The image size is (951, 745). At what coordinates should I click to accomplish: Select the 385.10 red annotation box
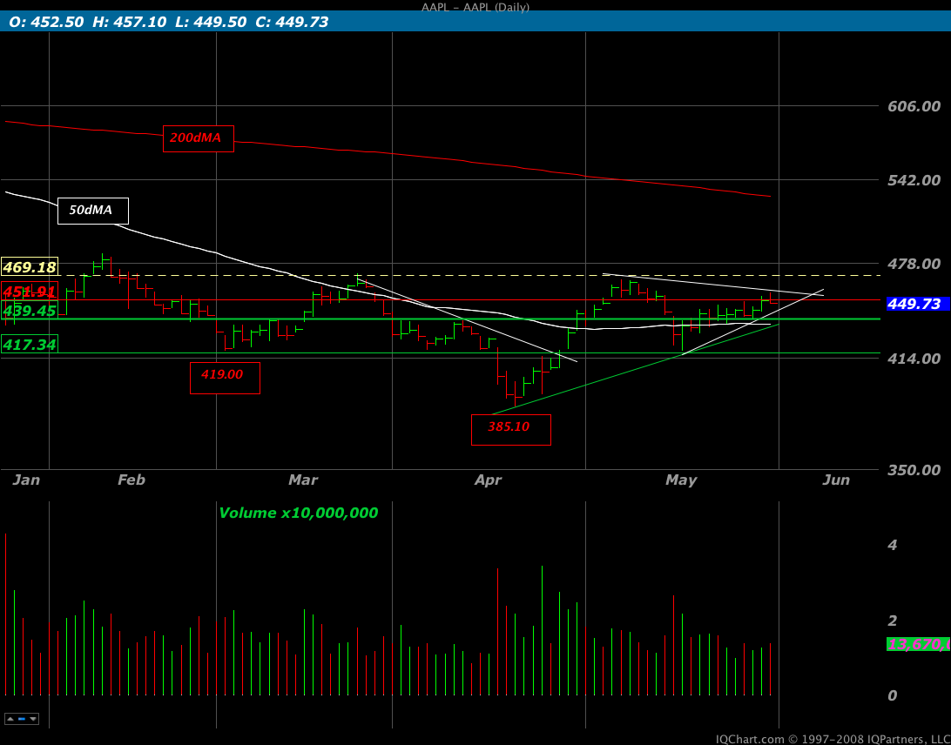point(511,430)
